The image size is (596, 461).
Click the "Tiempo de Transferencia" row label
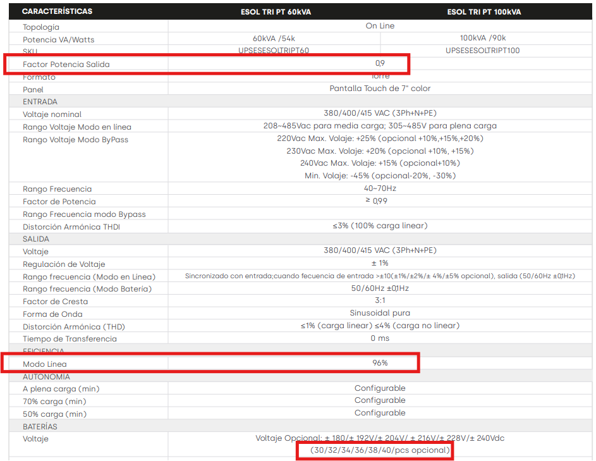pyautogui.click(x=70, y=339)
